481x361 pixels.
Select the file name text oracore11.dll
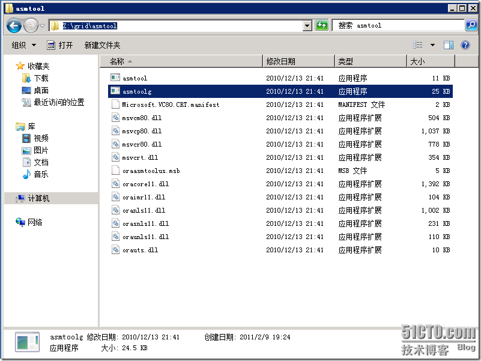(x=145, y=184)
